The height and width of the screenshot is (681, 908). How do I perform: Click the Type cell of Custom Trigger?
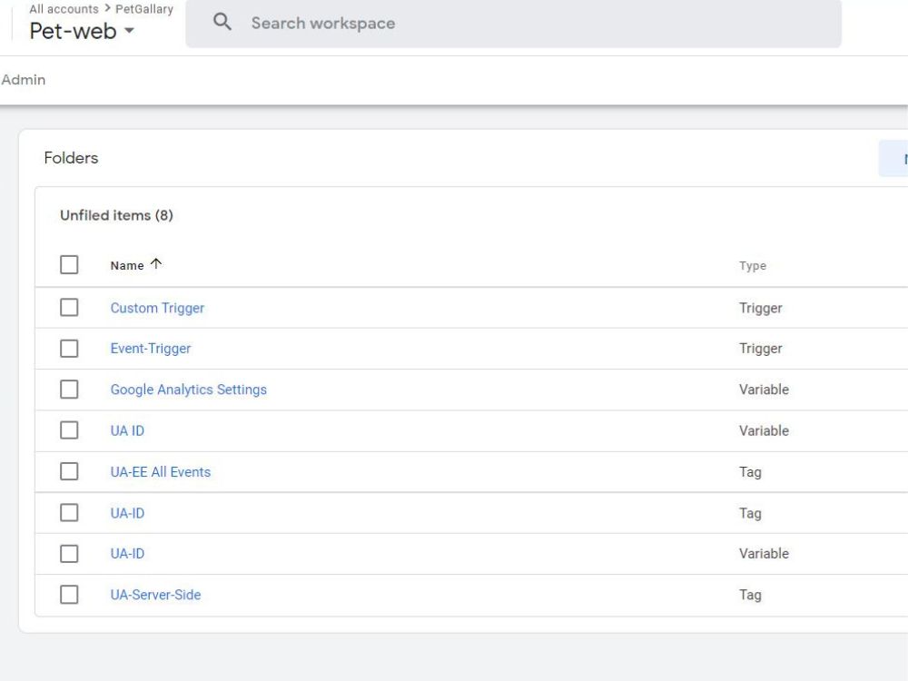pyautogui.click(x=760, y=308)
